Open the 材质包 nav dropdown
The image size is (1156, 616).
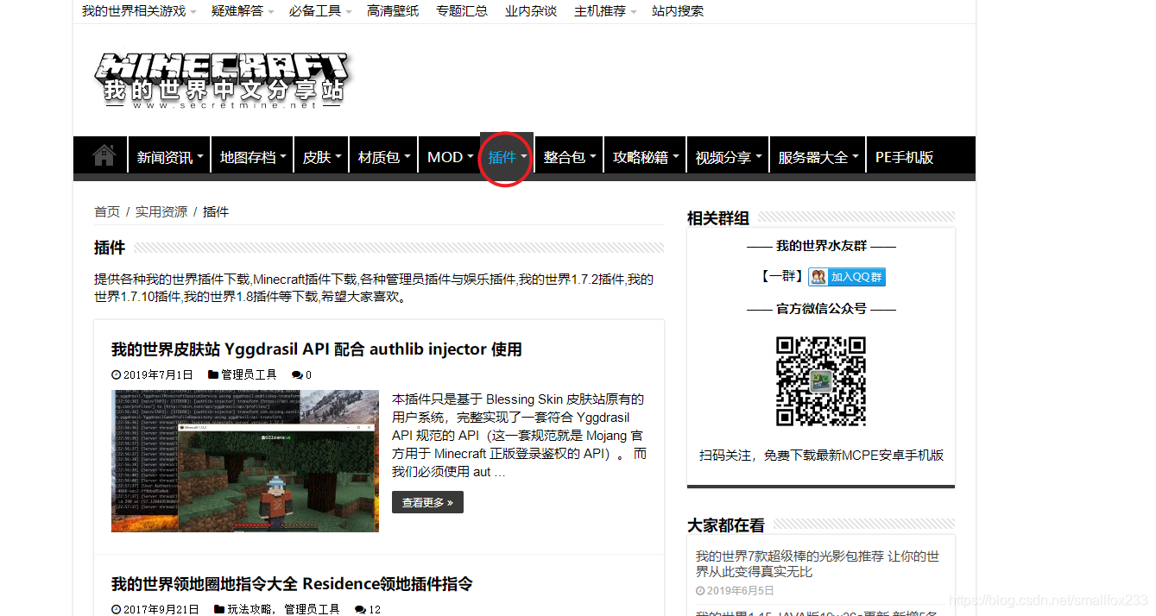point(383,157)
